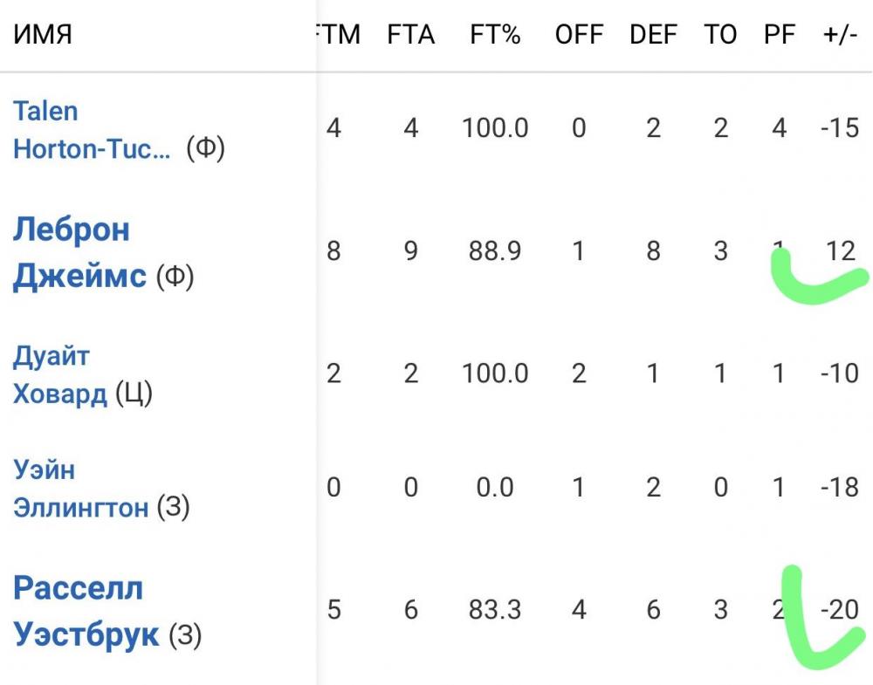
Task: Select the 83.3 free throw percentage cell
Action: (x=495, y=610)
